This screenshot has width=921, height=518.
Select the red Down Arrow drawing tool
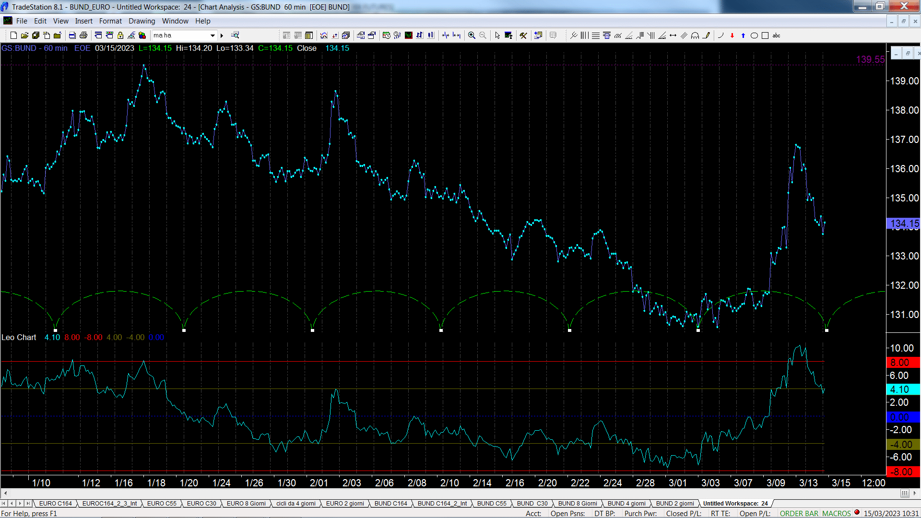732,35
